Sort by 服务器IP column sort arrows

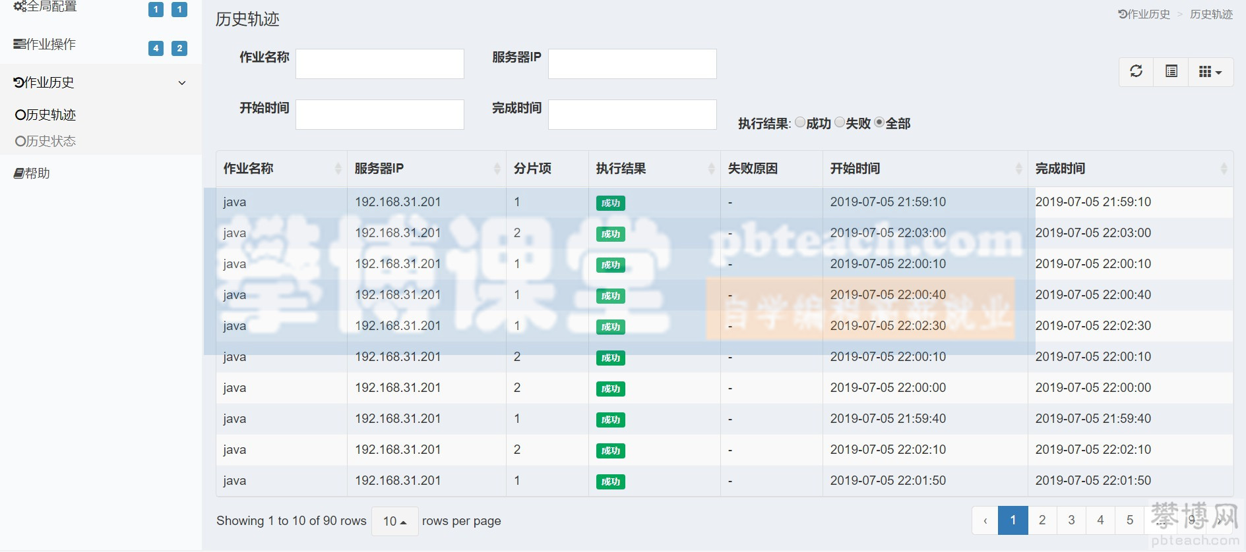pos(497,169)
